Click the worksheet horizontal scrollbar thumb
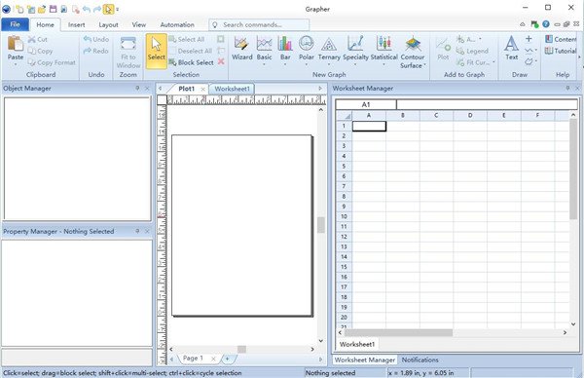 [x=398, y=332]
